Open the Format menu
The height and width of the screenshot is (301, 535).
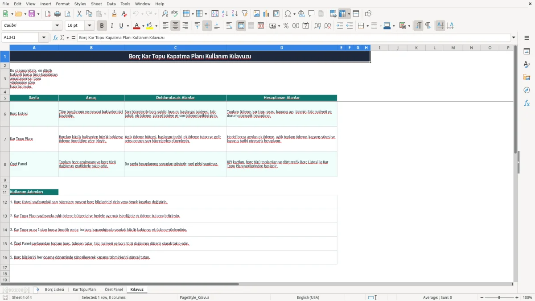tap(62, 4)
